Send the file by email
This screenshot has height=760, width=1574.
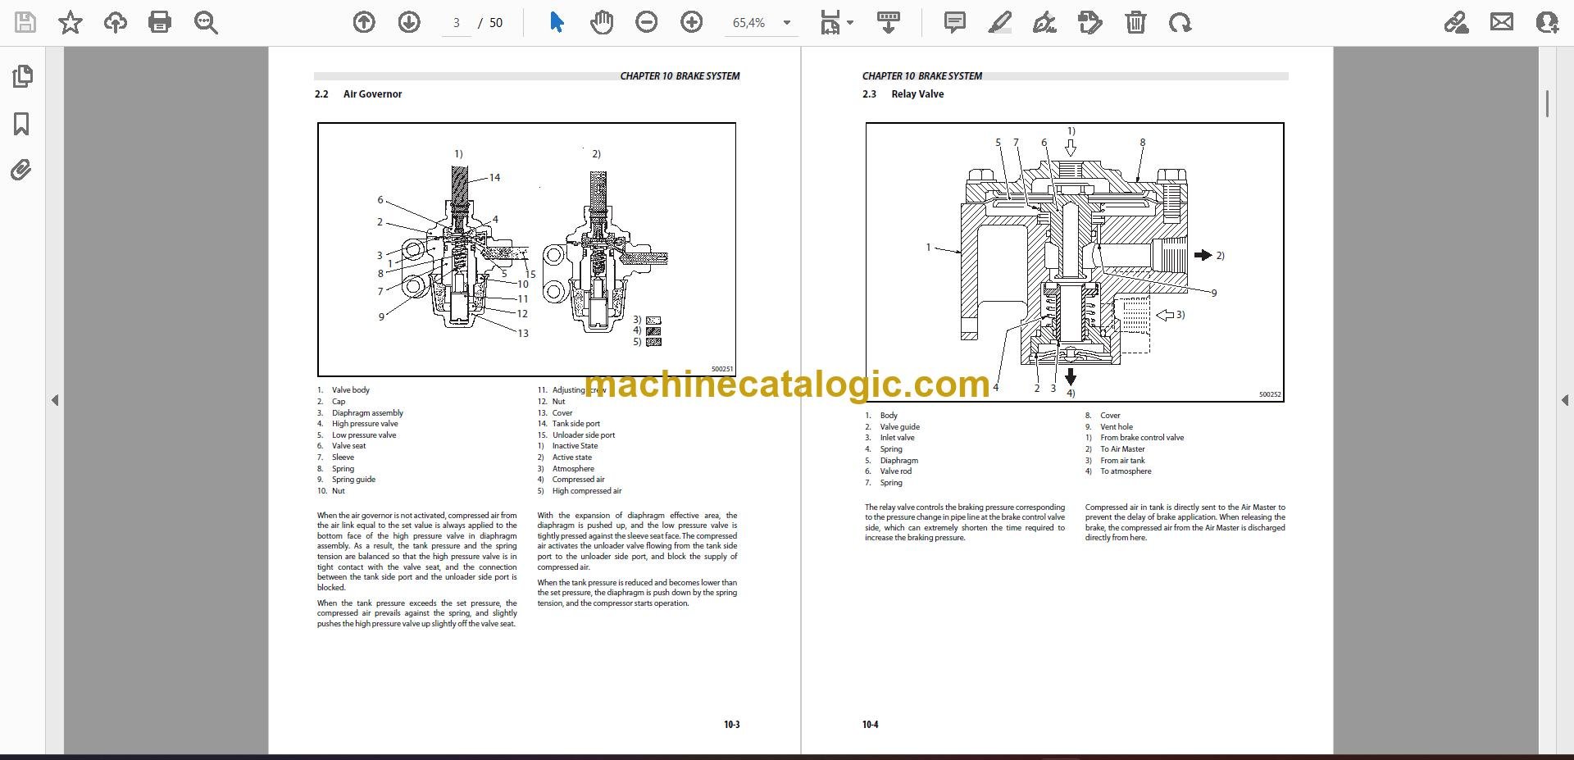1502,23
